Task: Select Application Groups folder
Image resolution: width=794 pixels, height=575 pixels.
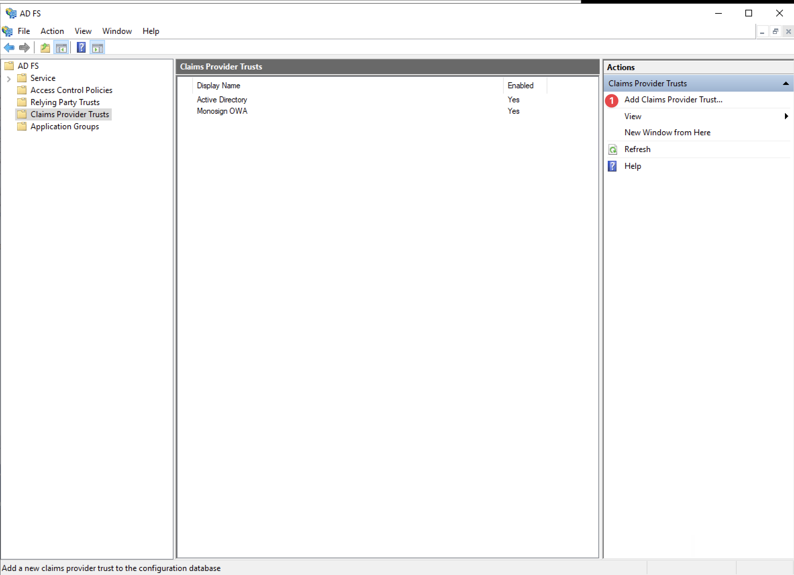Action: click(x=64, y=127)
